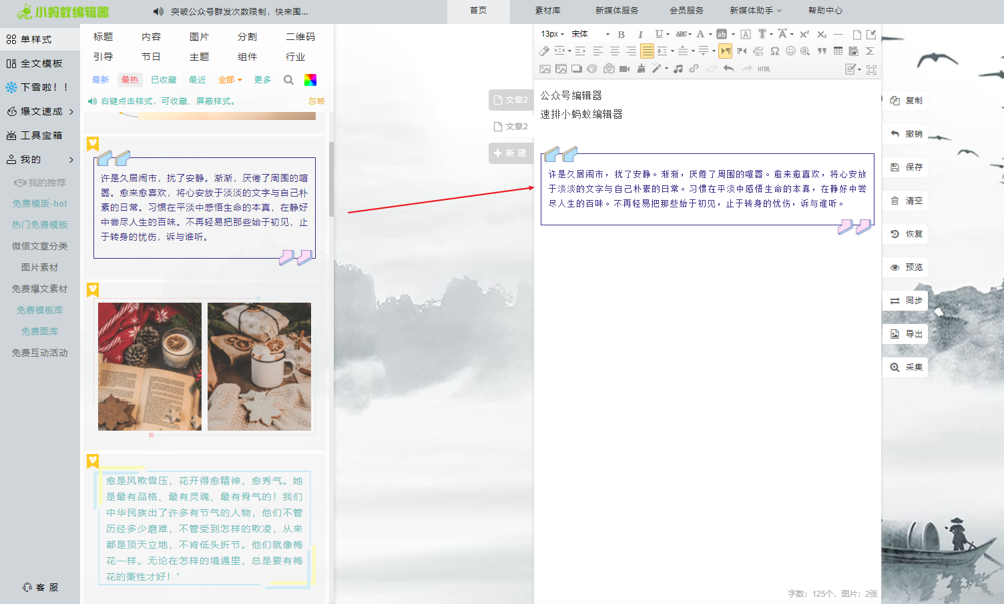
Task: Dismiss tip with 忽略 link
Action: click(316, 101)
